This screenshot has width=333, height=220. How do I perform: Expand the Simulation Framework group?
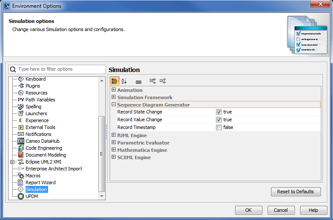click(113, 97)
